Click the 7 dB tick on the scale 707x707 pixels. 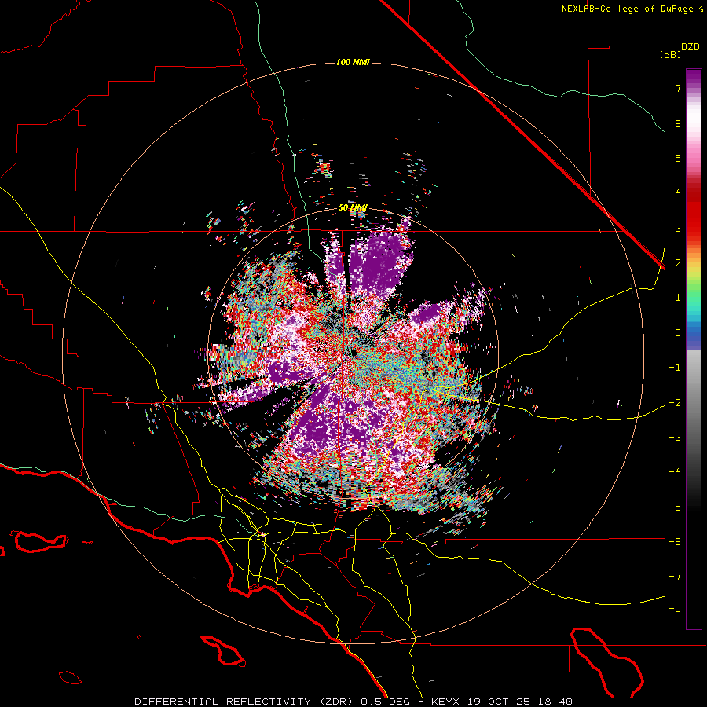[x=678, y=88]
